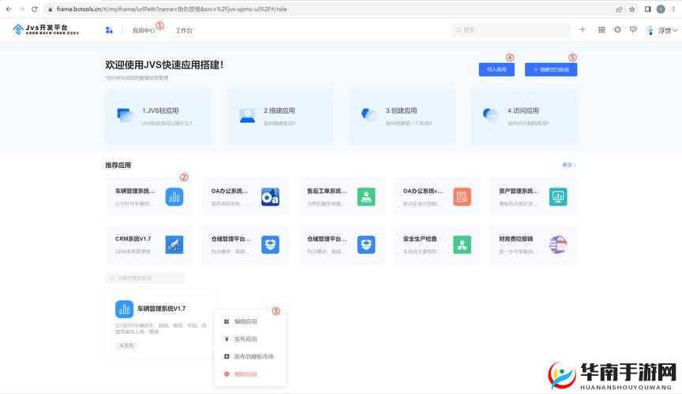
Task: Click the 资产管理系统 teal monitor icon
Action: coord(558,197)
